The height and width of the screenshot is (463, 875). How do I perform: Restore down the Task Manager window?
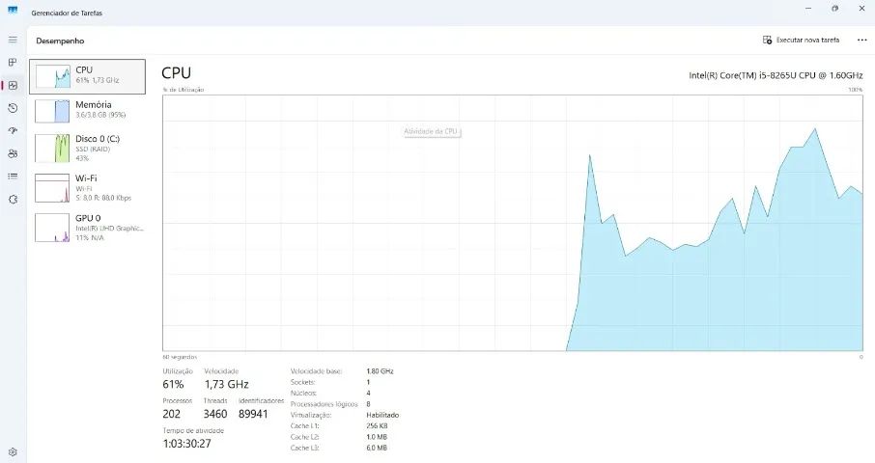click(x=834, y=9)
